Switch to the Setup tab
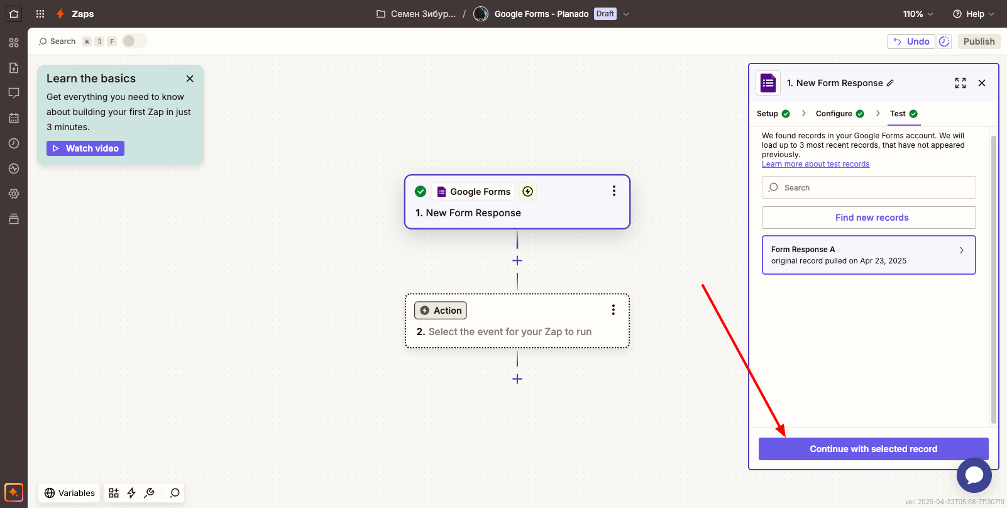 pyautogui.click(x=773, y=114)
